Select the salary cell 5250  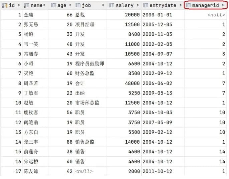[134, 93]
